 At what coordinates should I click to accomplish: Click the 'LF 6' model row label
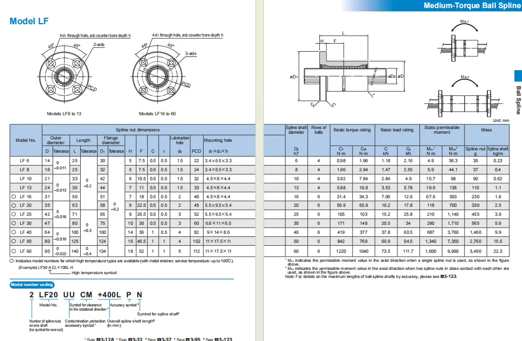click(x=24, y=161)
